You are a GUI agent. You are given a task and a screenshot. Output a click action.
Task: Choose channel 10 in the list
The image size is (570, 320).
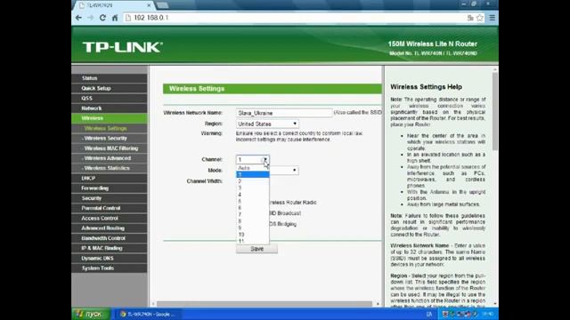(x=253, y=235)
